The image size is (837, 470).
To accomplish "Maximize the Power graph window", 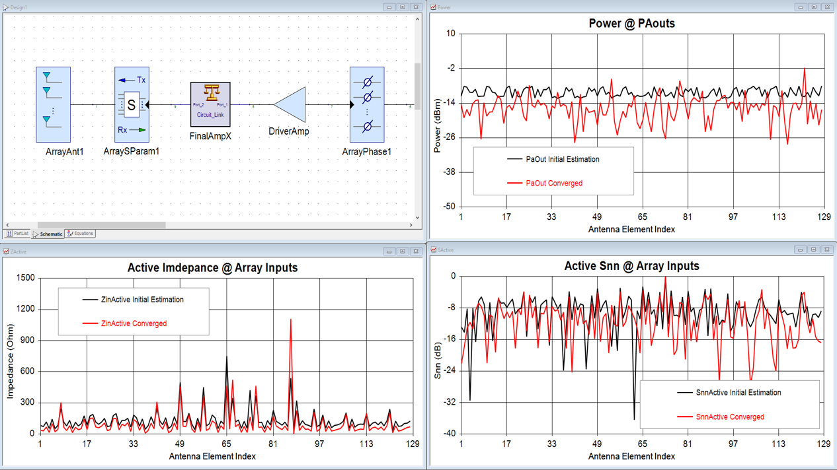I will pyautogui.click(x=814, y=7).
